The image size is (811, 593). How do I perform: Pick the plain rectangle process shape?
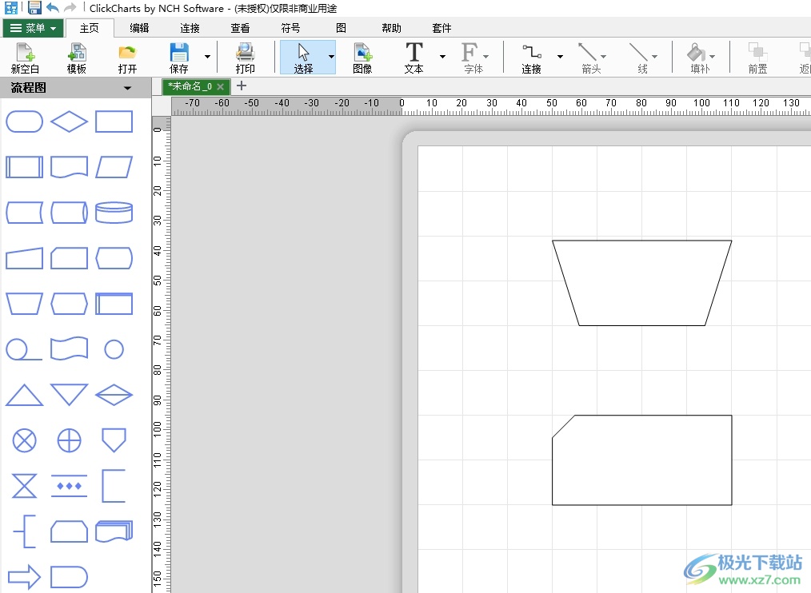click(114, 122)
